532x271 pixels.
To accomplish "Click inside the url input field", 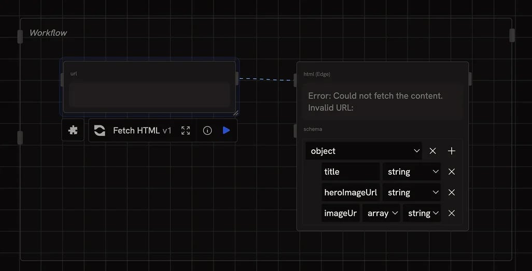I will pos(150,95).
